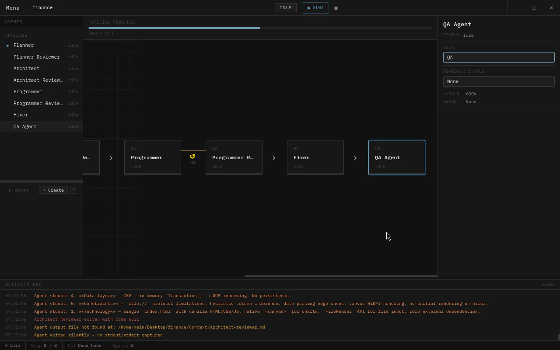
Task: Select Architect in the agents list
Action: 27,69
